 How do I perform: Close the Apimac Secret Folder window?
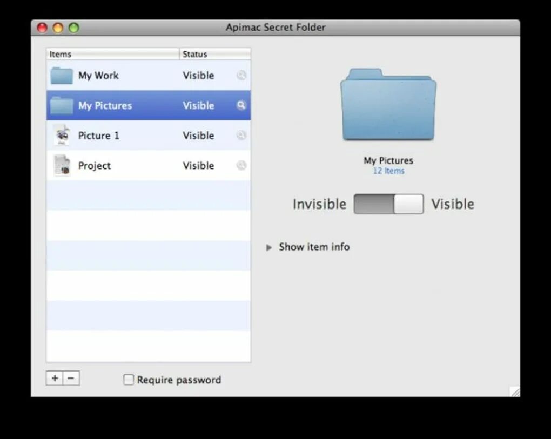42,28
